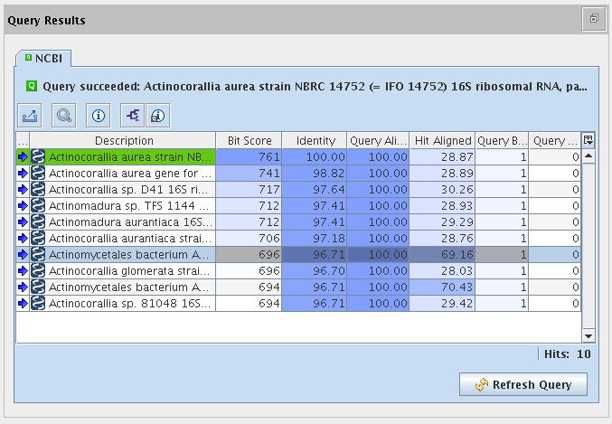Click the Description column header
612x424 pixels.
[124, 140]
